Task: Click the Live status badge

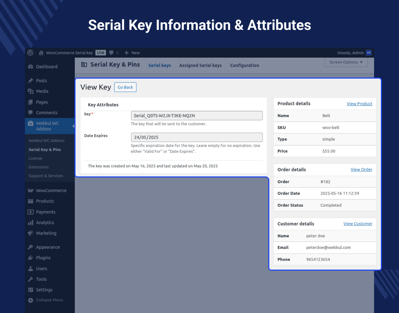Action: coord(100,53)
